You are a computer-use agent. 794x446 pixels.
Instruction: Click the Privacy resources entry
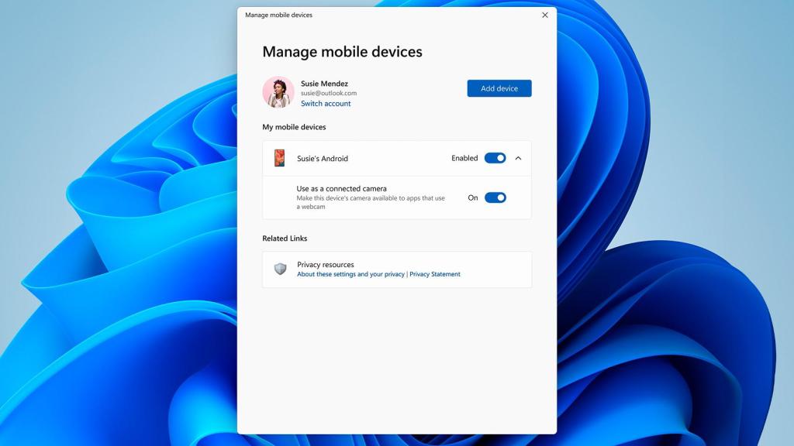[327, 264]
